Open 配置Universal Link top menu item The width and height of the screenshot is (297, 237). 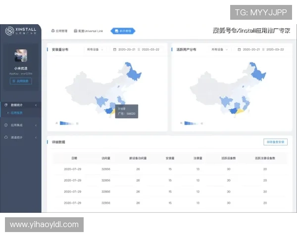tap(88, 31)
